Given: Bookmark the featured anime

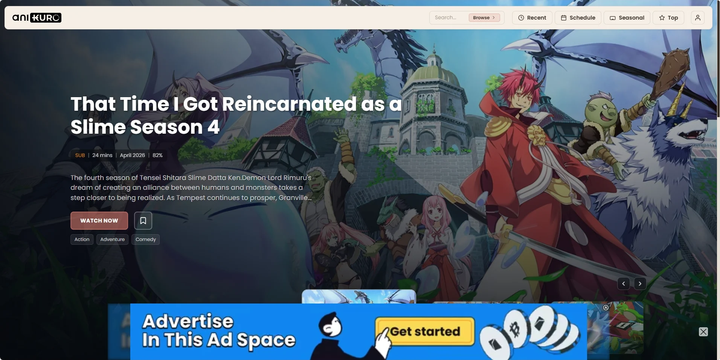Looking at the screenshot, I should (143, 221).
